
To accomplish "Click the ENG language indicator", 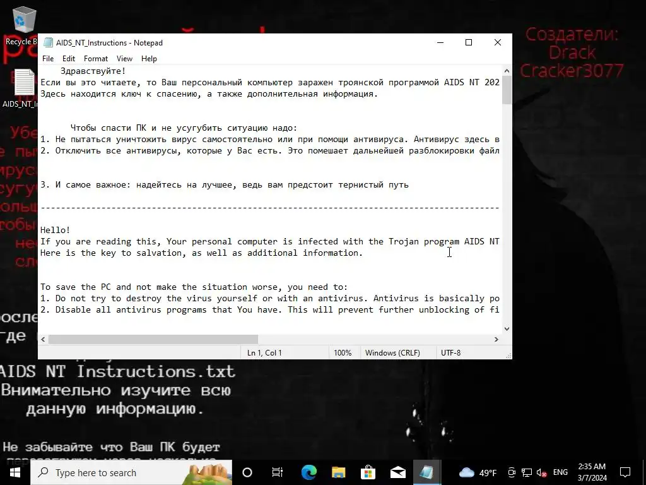I will pos(560,472).
